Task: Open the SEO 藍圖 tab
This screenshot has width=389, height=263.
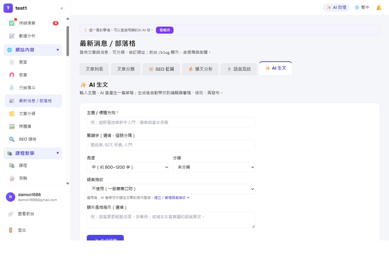Action: pos(161,69)
